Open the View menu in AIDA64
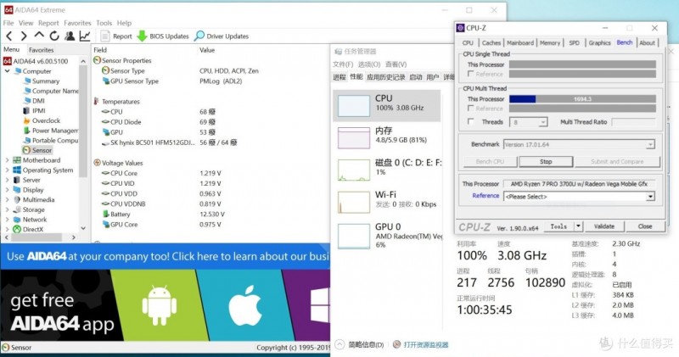Screen dimensions: 679x357 pos(25,23)
